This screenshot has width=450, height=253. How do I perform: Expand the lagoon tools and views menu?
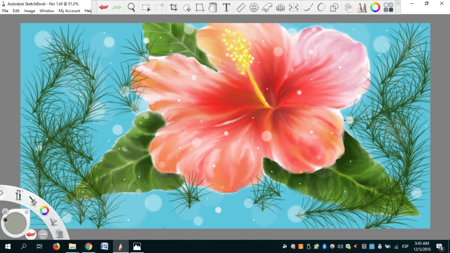coord(18,195)
